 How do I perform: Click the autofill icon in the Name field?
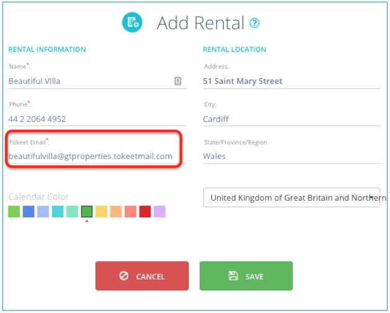177,81
